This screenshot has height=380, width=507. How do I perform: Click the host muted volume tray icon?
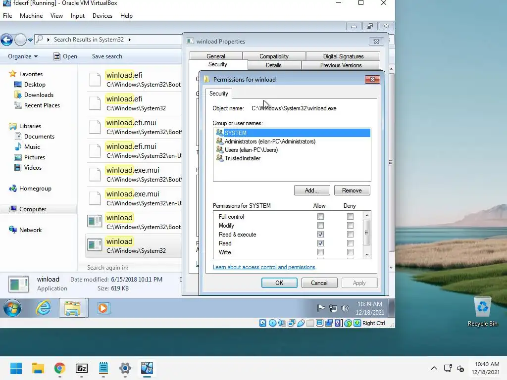click(460, 368)
